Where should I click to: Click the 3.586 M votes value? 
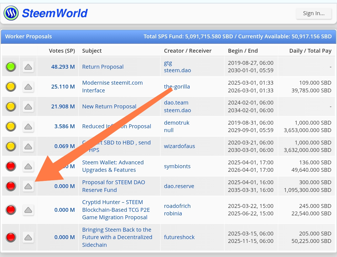click(x=65, y=126)
